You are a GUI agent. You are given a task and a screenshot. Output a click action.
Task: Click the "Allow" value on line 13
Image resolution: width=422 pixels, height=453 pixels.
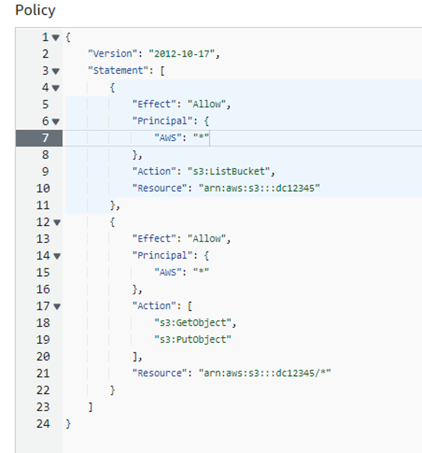point(206,238)
